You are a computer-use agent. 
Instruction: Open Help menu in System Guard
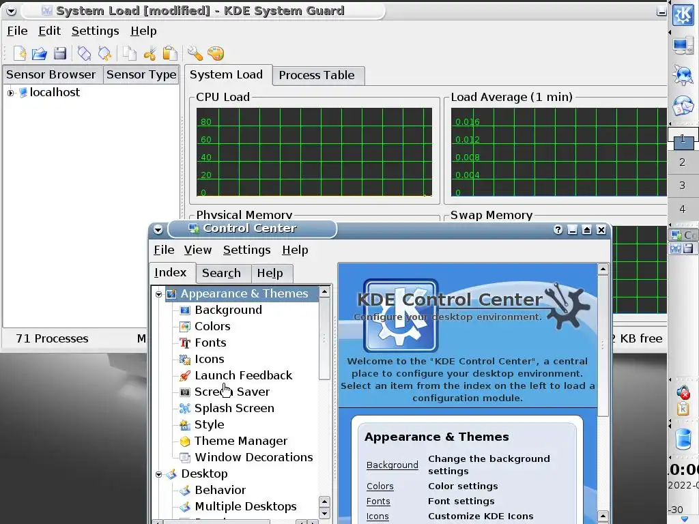tap(143, 31)
